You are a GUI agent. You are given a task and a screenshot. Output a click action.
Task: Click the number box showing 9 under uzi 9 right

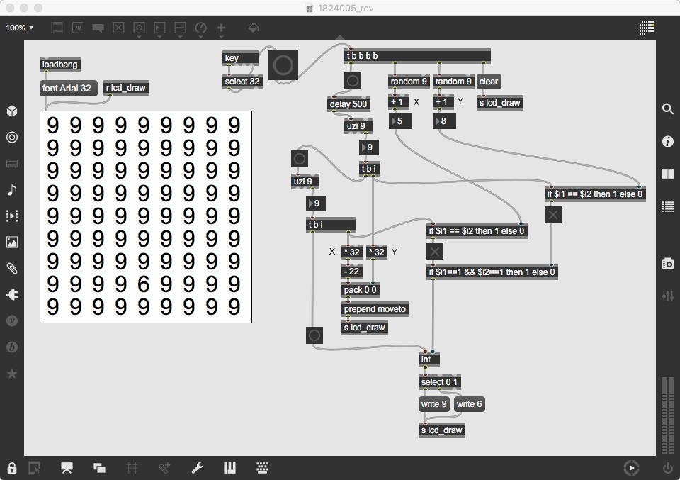coord(369,147)
